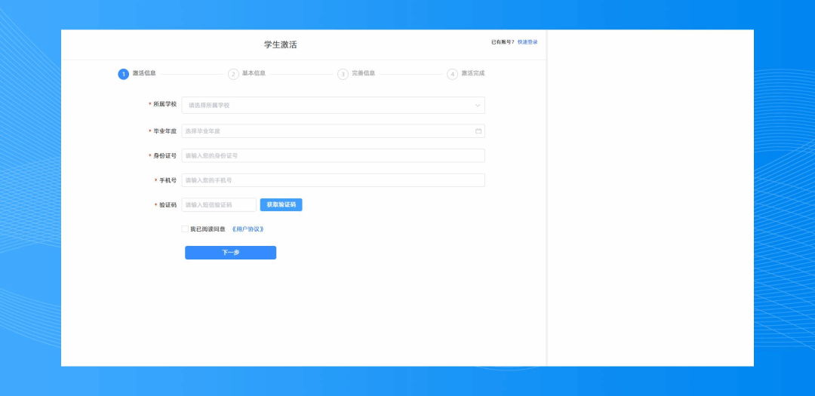Open the 选择毕业年度 year picker
This screenshot has height=396, width=815.
coord(324,131)
